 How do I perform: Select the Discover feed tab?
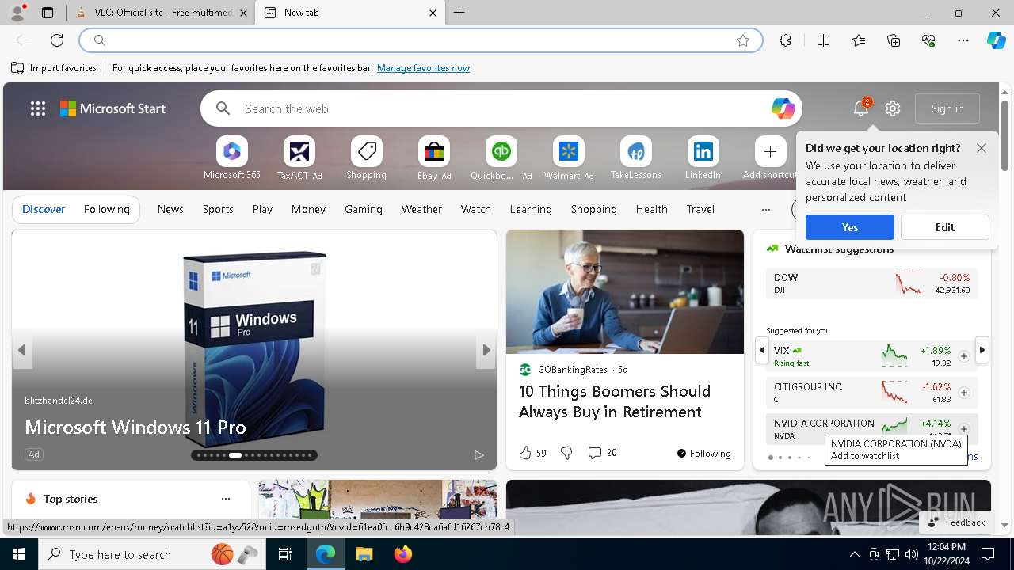[x=44, y=209]
